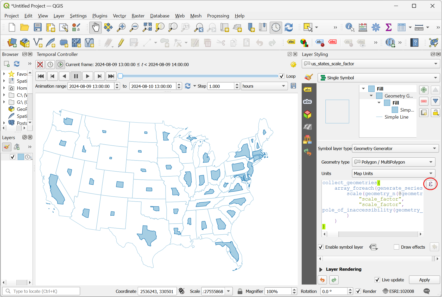Click the Temporal Controller clock icon
This screenshot has width=442, height=297.
point(276,27)
